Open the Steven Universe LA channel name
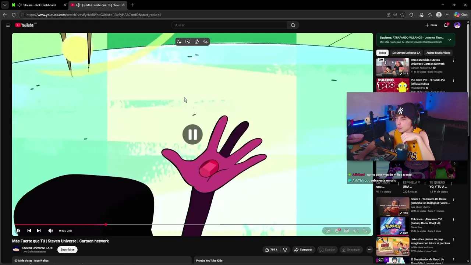471x265 pixels. coord(36,248)
